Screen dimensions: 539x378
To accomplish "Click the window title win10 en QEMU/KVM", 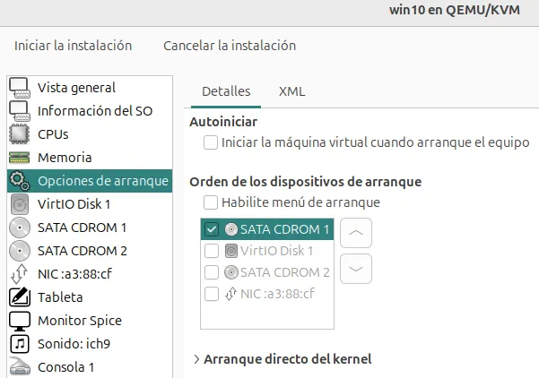I will coord(455,10).
